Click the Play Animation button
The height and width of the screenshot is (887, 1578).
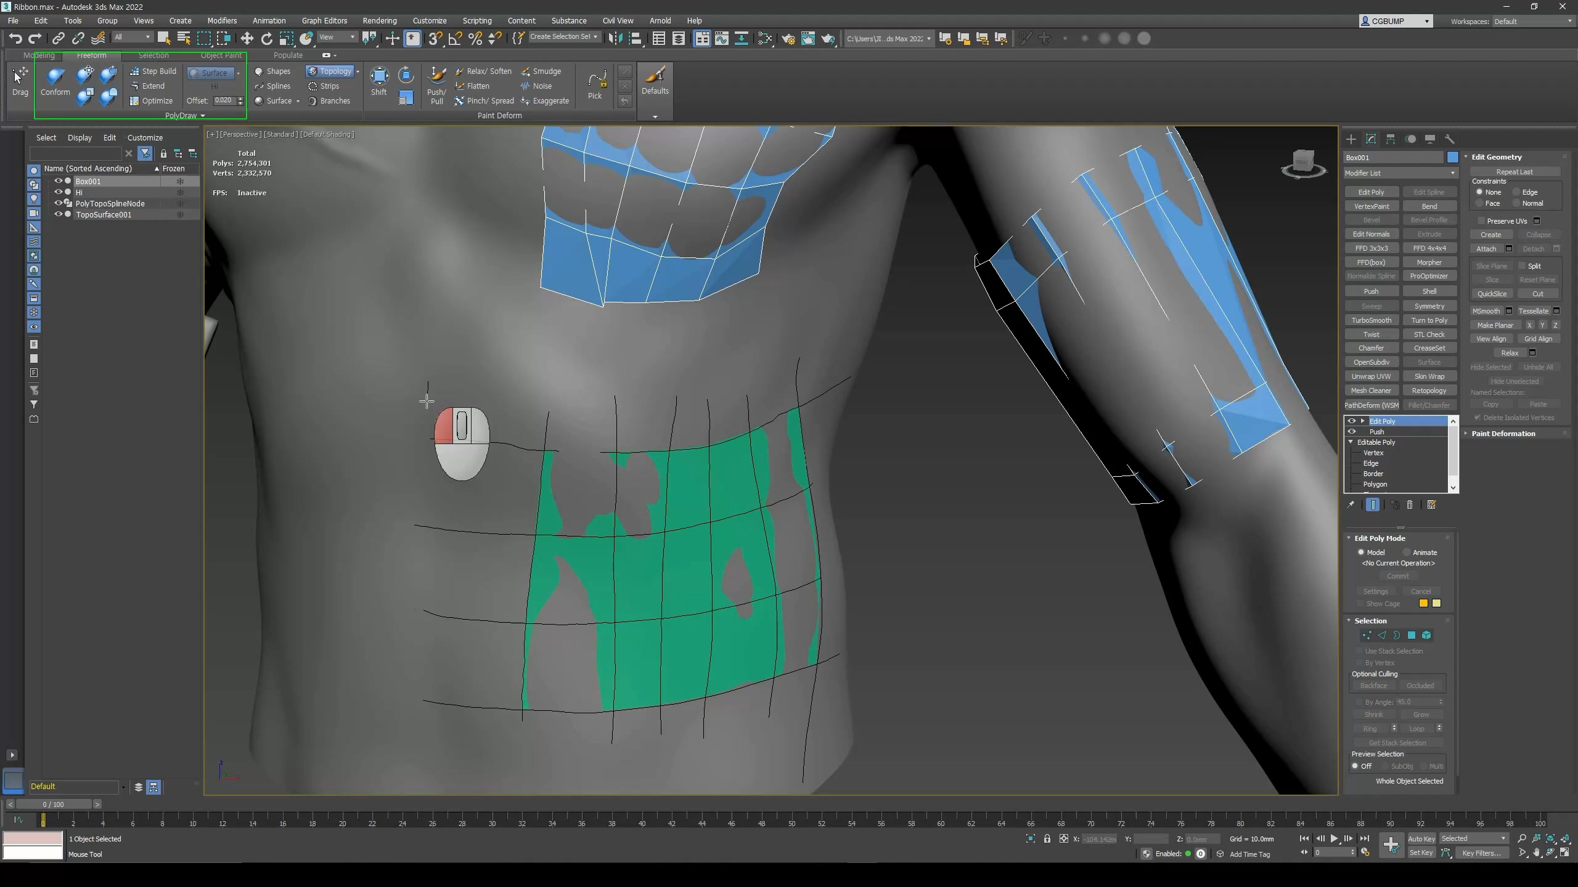pos(1334,838)
